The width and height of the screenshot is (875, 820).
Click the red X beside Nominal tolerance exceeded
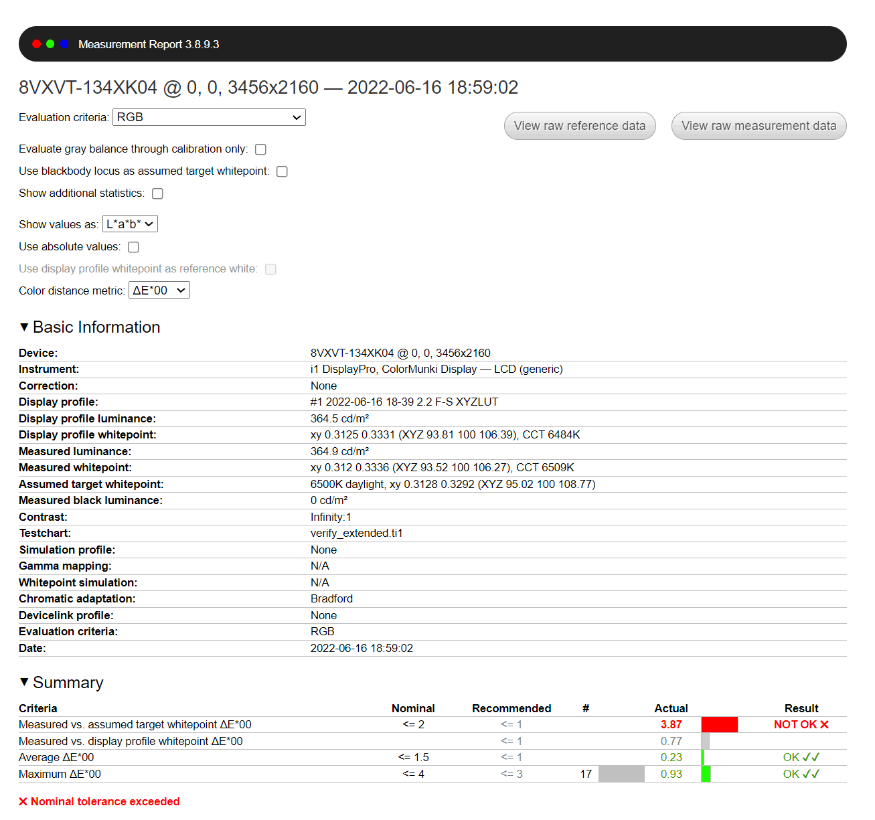(23, 802)
